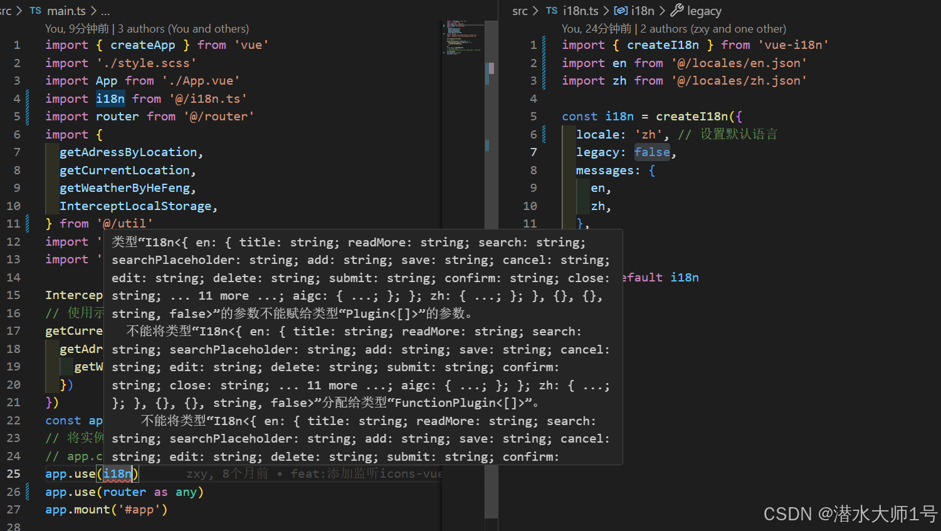Click the ellipsis breadcrumb after main.ts
This screenshot has height=531, width=941.
coord(105,12)
